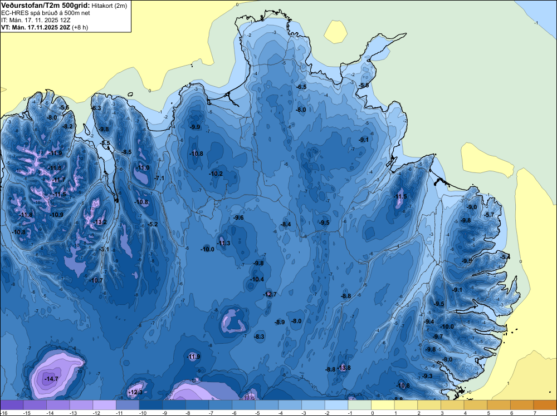The height and width of the screenshot is (416, 557).
Task: Click the -13.8 temperature label
Action: (x=344, y=368)
